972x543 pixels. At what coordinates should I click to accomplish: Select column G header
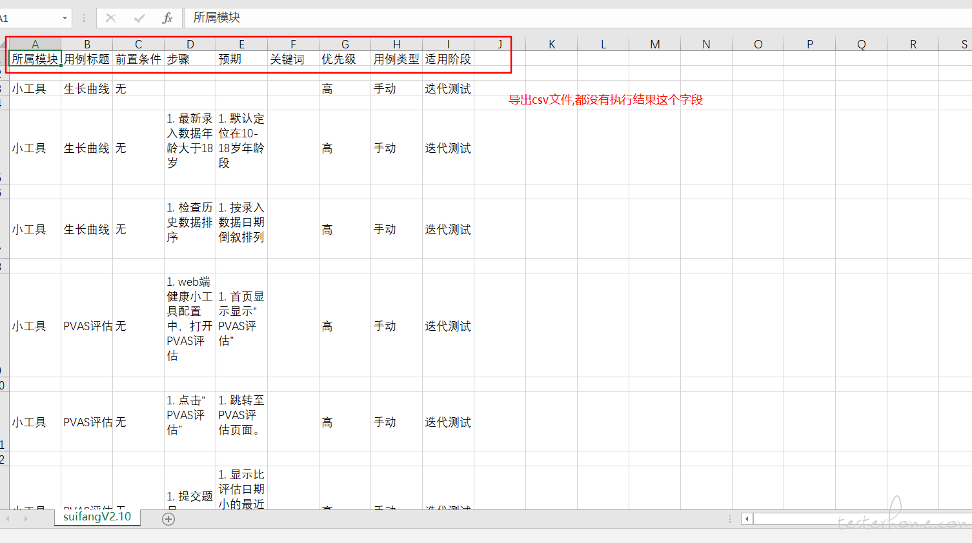coord(345,44)
